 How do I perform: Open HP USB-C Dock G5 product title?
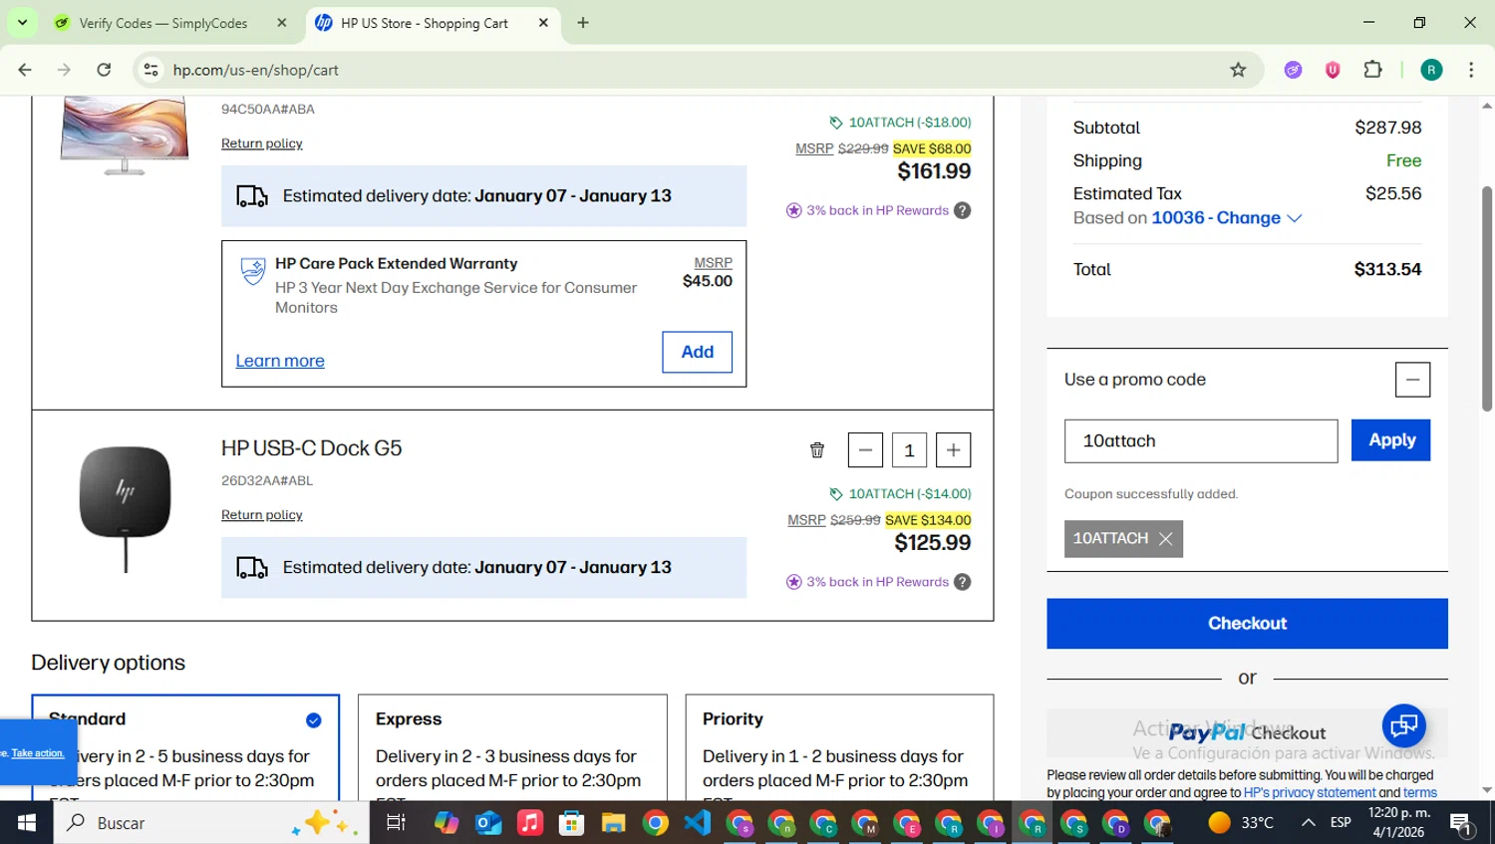click(311, 448)
